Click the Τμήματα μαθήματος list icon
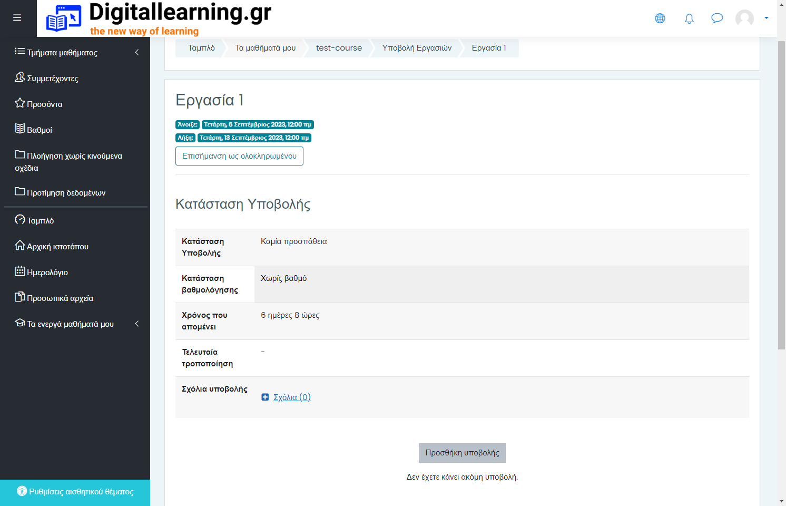786x506 pixels. point(20,51)
